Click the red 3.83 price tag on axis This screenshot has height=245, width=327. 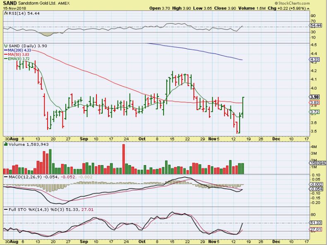point(314,102)
